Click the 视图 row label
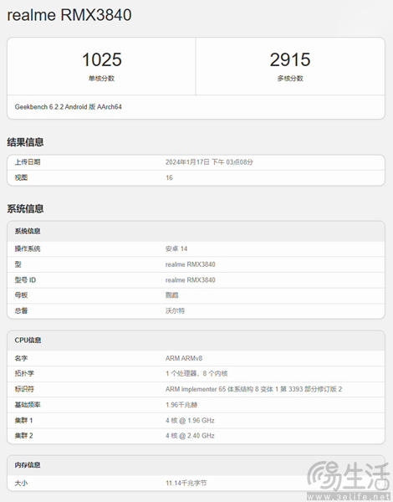 click(21, 177)
